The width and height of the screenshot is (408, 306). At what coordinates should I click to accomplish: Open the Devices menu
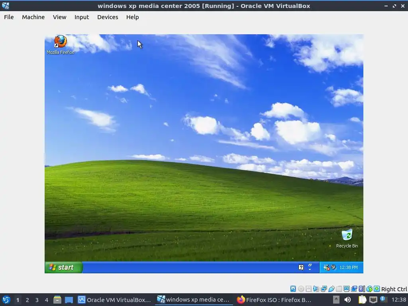(x=108, y=17)
